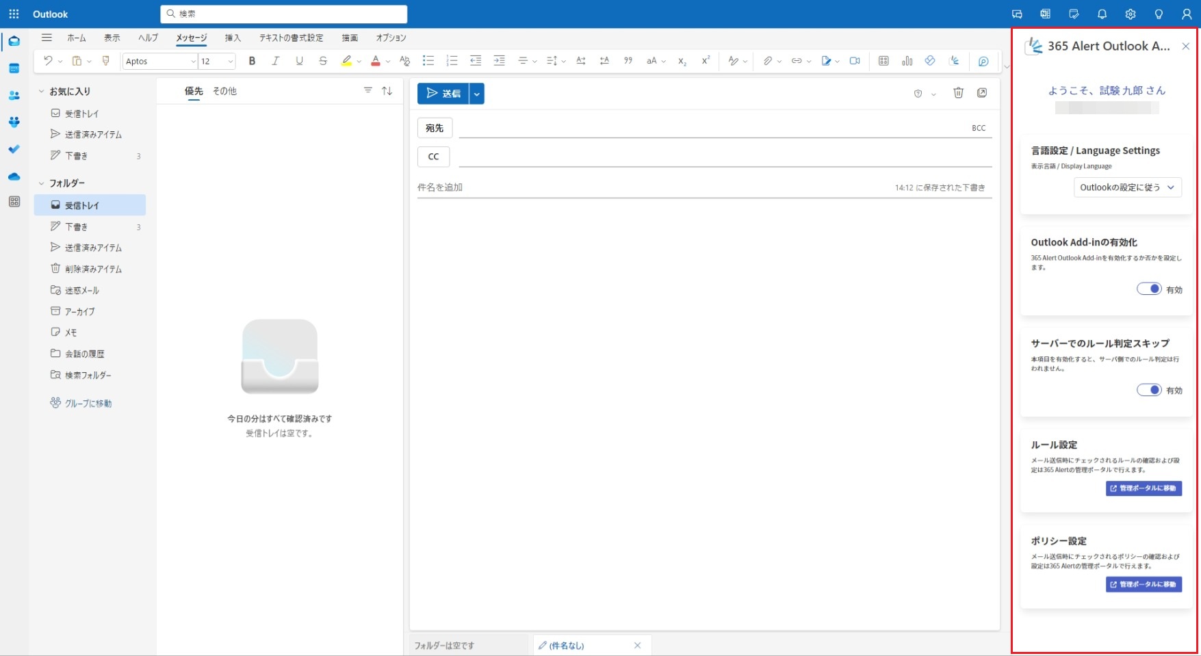Collapse the お気に入り folder group
Screen dimensions: 1201x656
(42, 91)
